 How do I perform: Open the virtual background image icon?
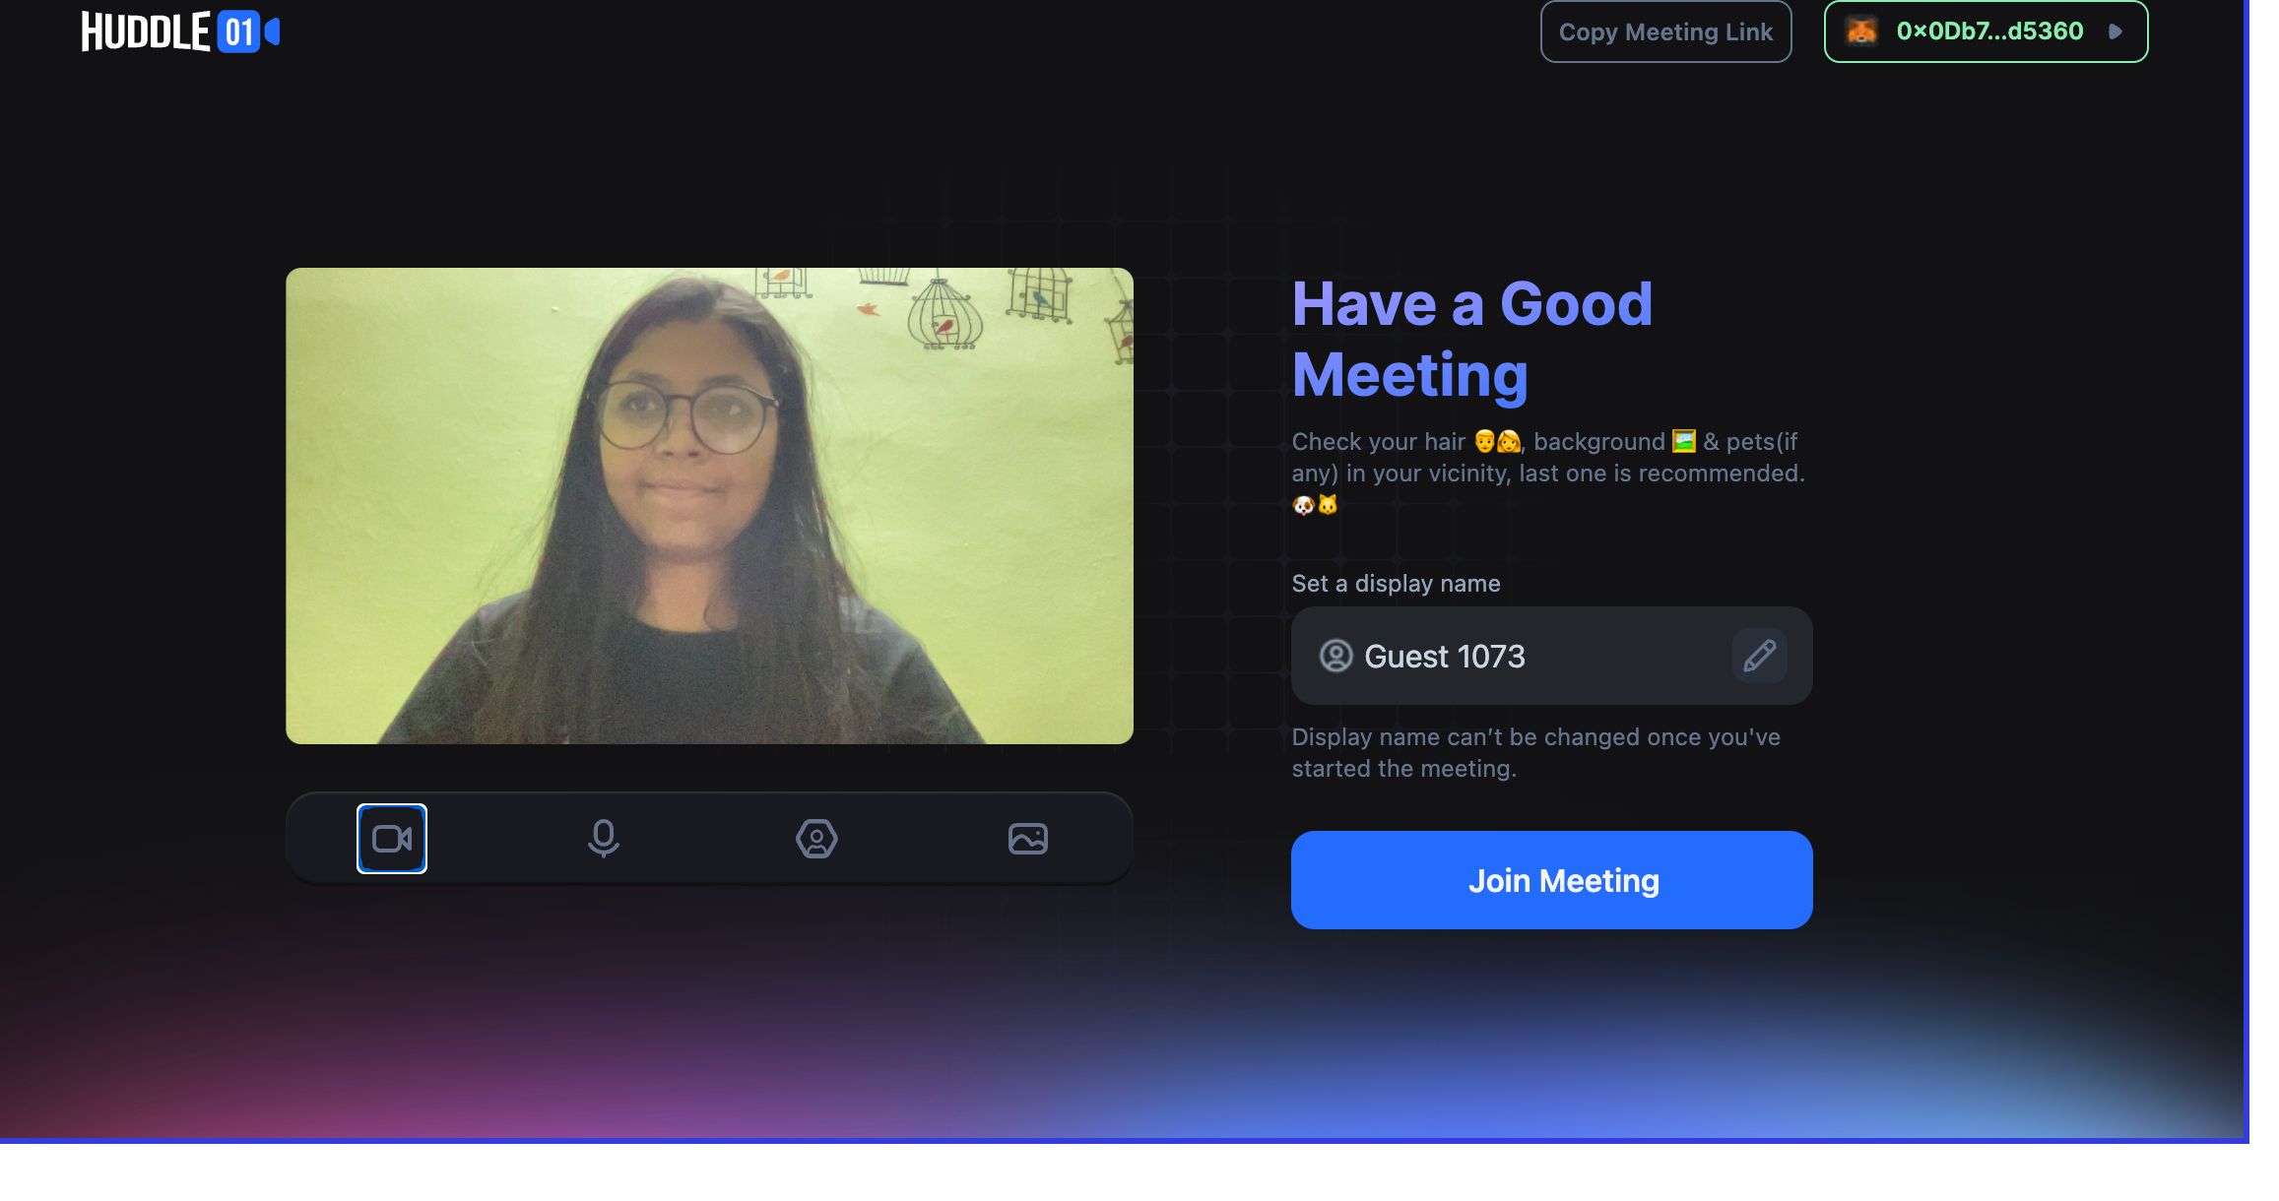[x=1028, y=839]
